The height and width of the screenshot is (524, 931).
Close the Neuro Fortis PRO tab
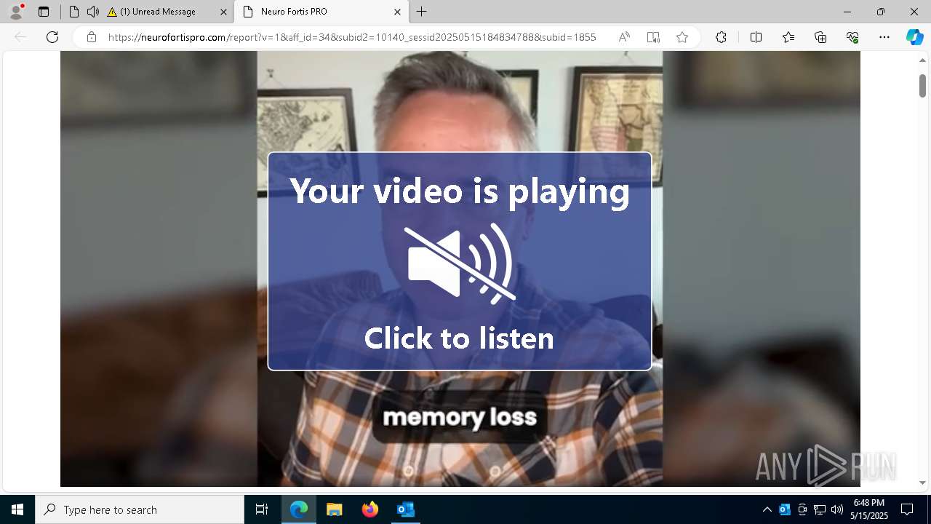(x=397, y=12)
